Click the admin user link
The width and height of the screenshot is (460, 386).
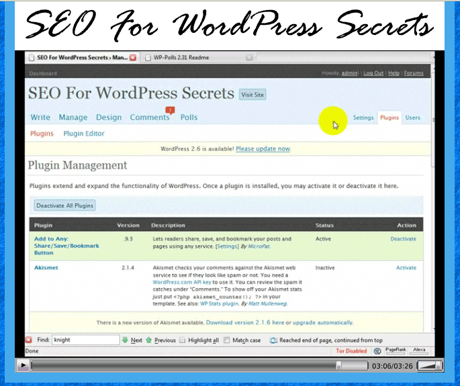(x=349, y=73)
